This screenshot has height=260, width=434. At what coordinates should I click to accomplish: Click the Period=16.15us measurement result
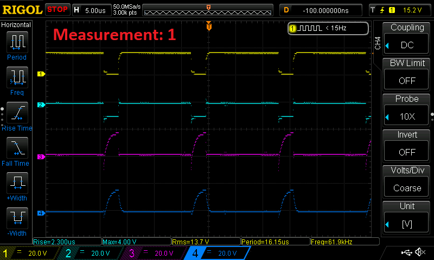point(276,242)
